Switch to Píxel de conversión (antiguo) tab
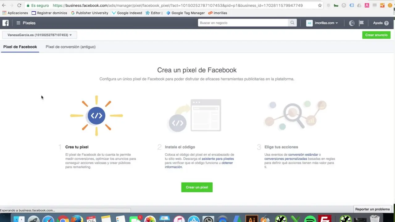Viewport: 395px width, 222px height. click(71, 47)
